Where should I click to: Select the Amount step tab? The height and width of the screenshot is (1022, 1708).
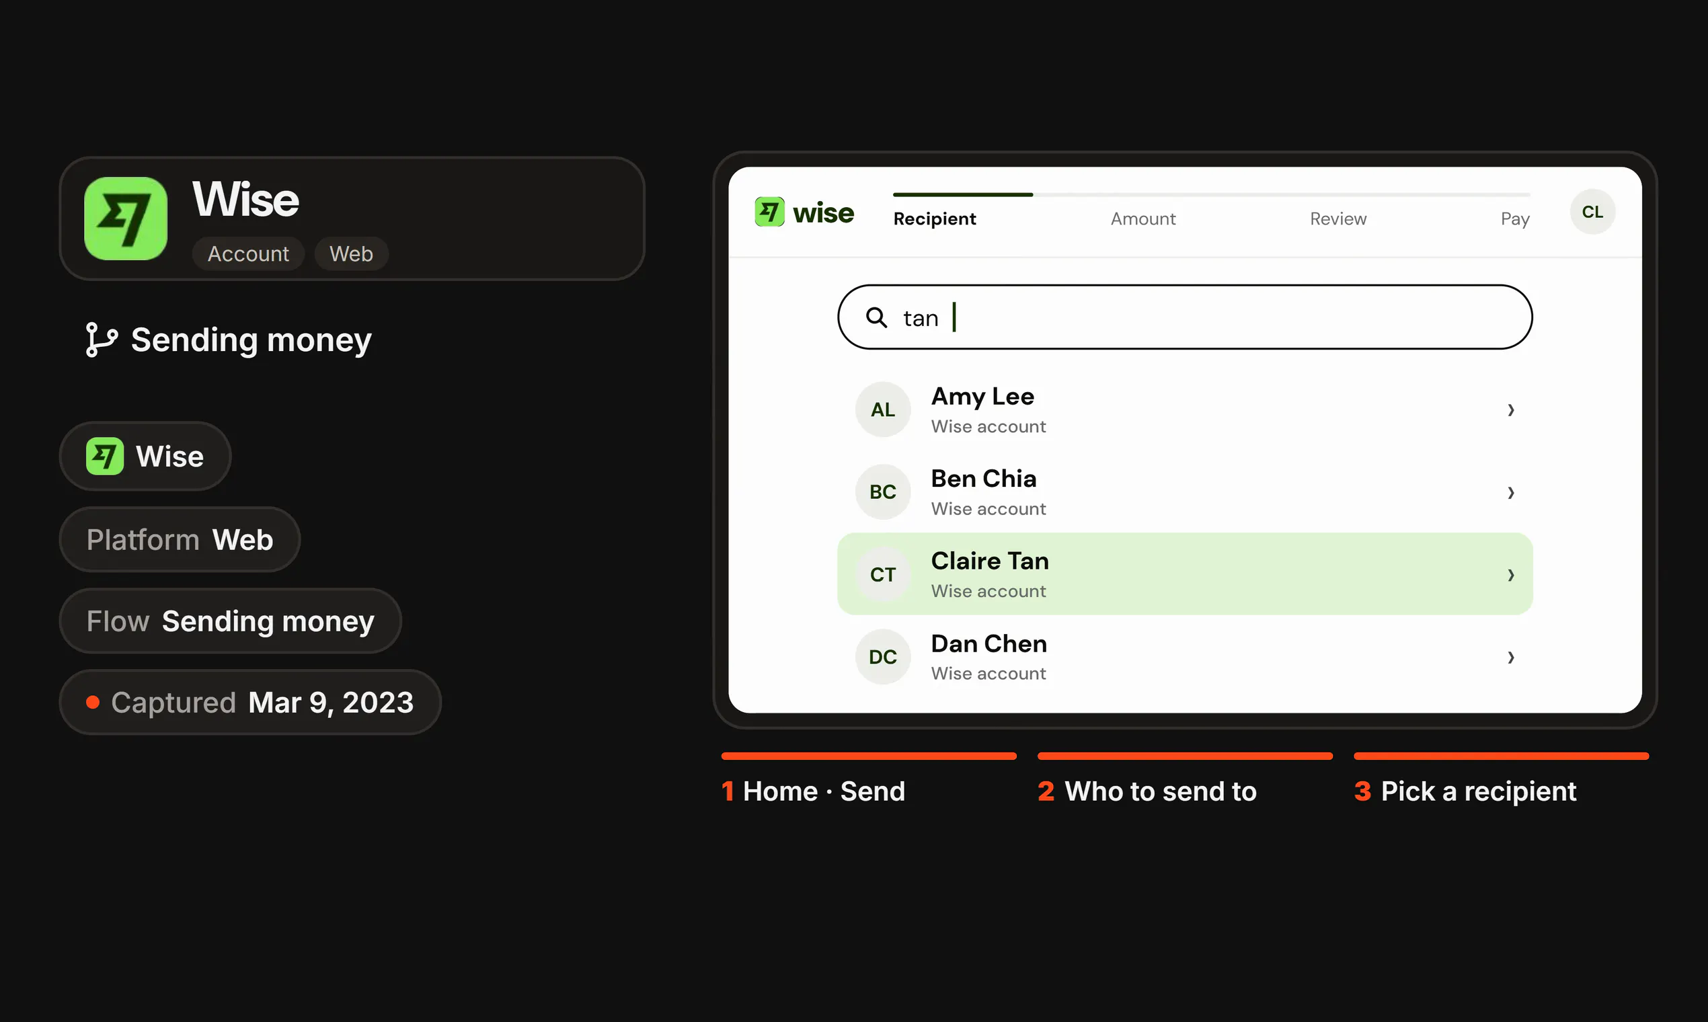1142,219
